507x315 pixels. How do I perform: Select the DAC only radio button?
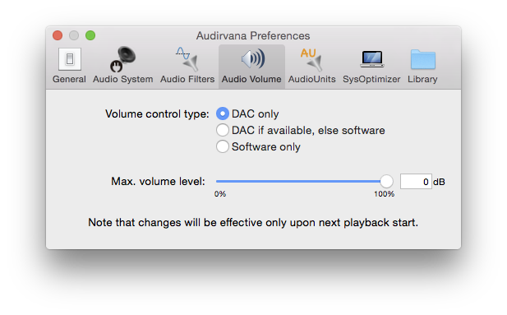[x=223, y=113]
